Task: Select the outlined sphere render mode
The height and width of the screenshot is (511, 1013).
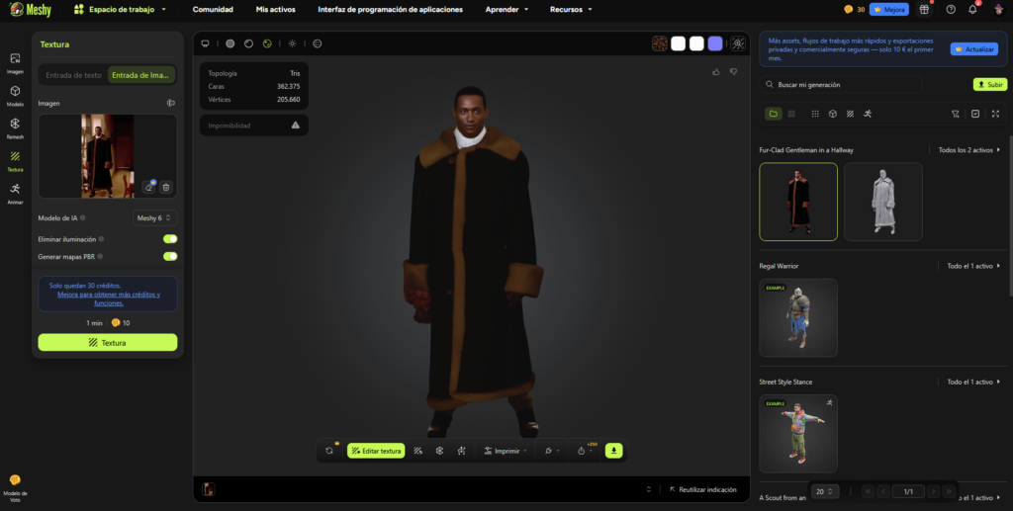Action: [248, 43]
